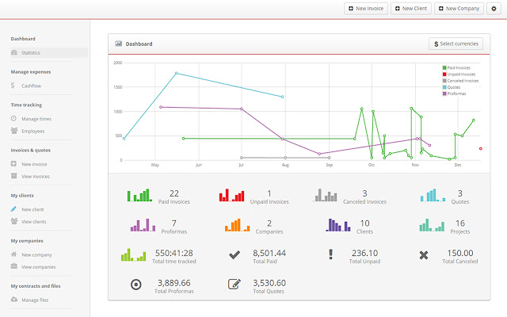Click the Paid Invoices bar chart icon
Screen dimensions: 507x317
pyautogui.click(x=139, y=195)
